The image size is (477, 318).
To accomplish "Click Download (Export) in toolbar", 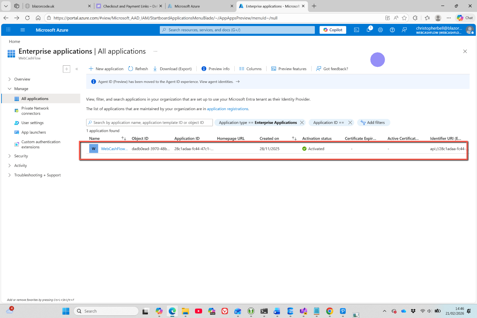I will 172,69.
